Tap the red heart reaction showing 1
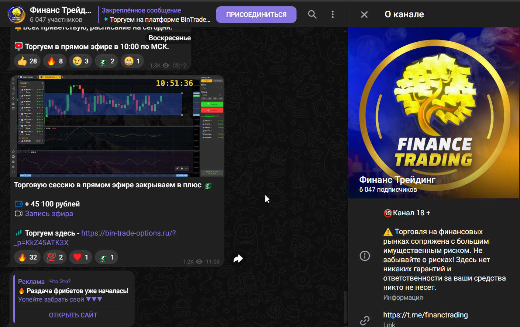Screen dimensions: 520x327 click(81, 257)
